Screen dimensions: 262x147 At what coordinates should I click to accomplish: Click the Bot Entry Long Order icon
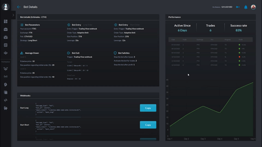68,25
